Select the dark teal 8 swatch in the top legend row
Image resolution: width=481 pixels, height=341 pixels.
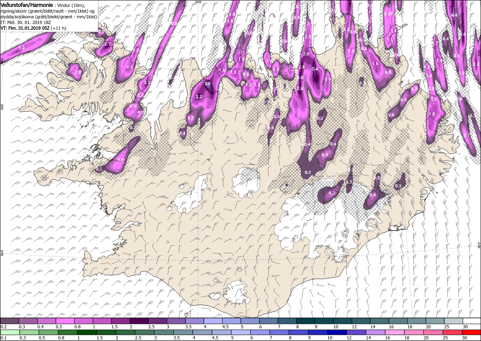305,321
